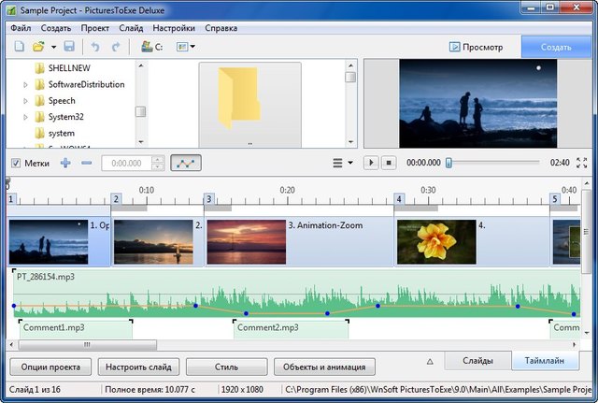Open the Настройки menu
The height and width of the screenshot is (403, 598).
point(174,28)
